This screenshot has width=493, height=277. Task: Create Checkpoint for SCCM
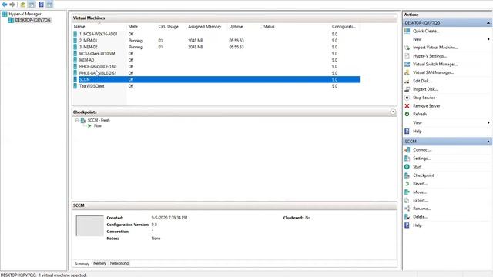point(424,175)
